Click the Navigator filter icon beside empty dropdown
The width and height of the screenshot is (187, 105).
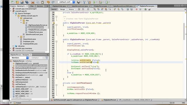pos(47,58)
